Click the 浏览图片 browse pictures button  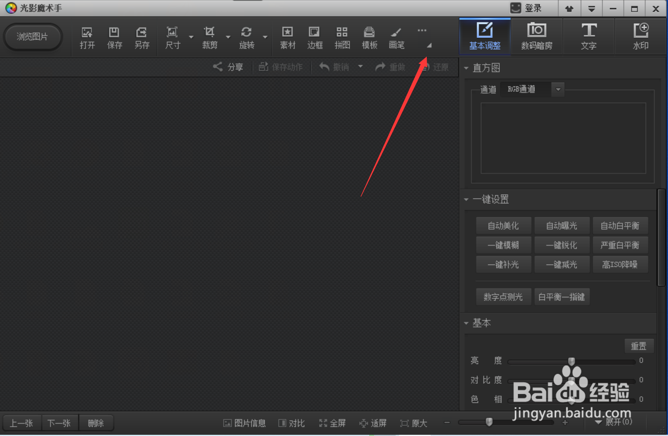(32, 37)
